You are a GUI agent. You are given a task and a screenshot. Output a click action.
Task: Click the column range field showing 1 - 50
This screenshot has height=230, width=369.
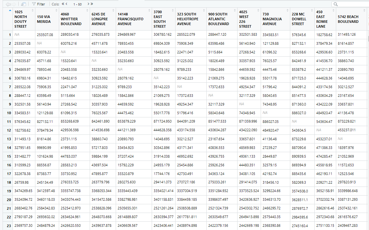click(77, 4)
